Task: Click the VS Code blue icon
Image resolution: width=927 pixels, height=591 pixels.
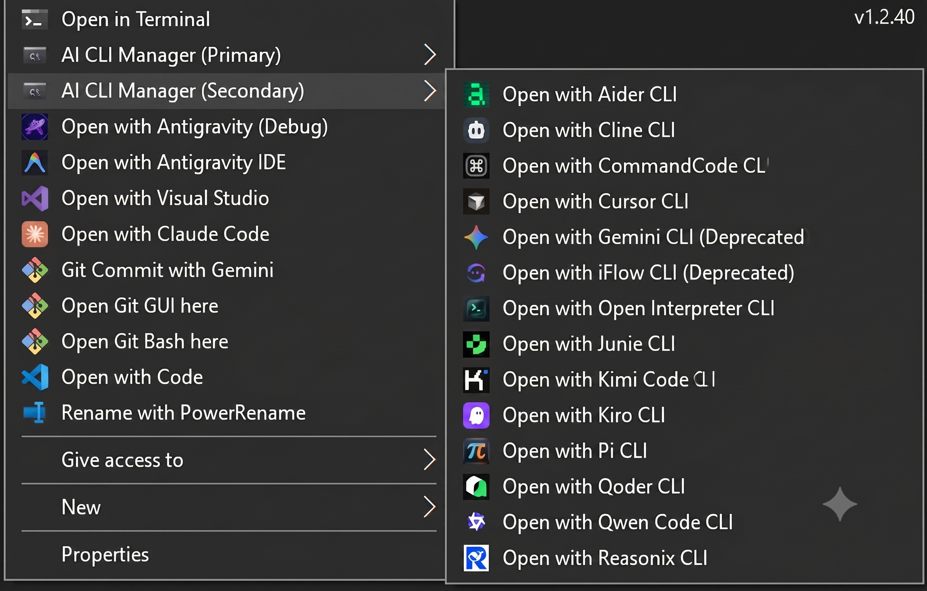Action: point(35,377)
